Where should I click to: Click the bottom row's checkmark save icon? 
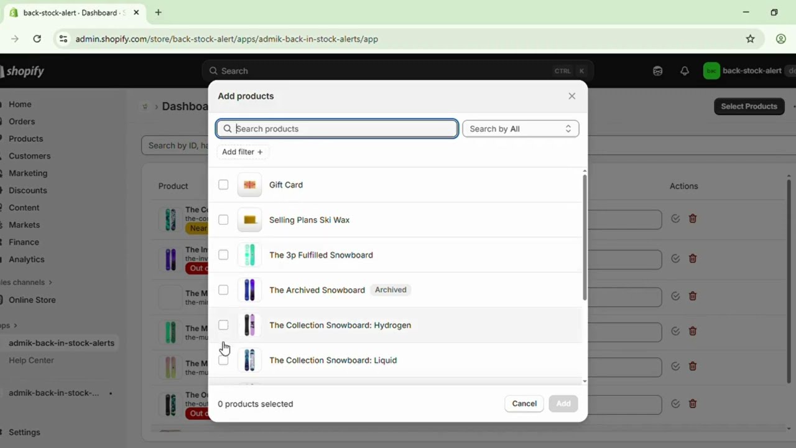tap(675, 404)
